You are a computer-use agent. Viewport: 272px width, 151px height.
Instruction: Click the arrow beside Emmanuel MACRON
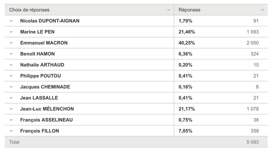(11, 43)
